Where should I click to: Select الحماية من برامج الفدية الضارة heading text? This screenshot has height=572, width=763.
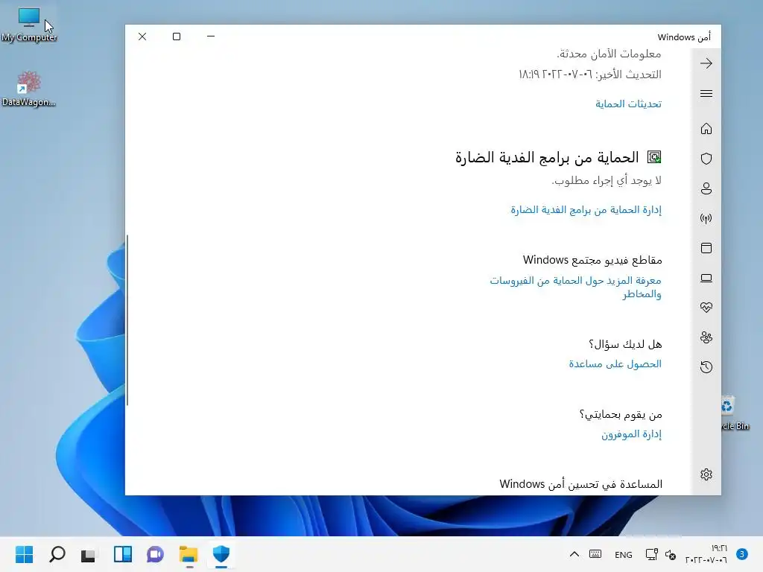(x=547, y=157)
